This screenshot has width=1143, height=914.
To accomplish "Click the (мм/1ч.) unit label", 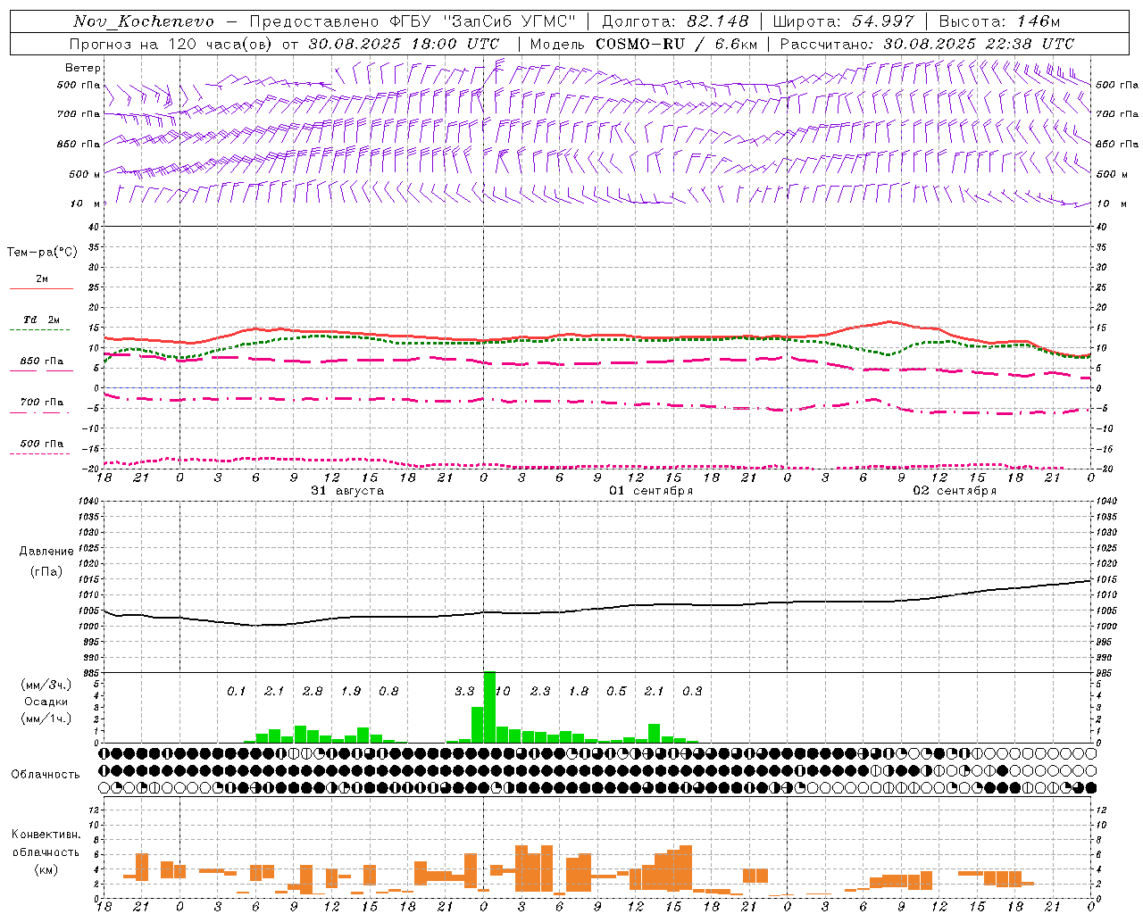I will point(46,719).
